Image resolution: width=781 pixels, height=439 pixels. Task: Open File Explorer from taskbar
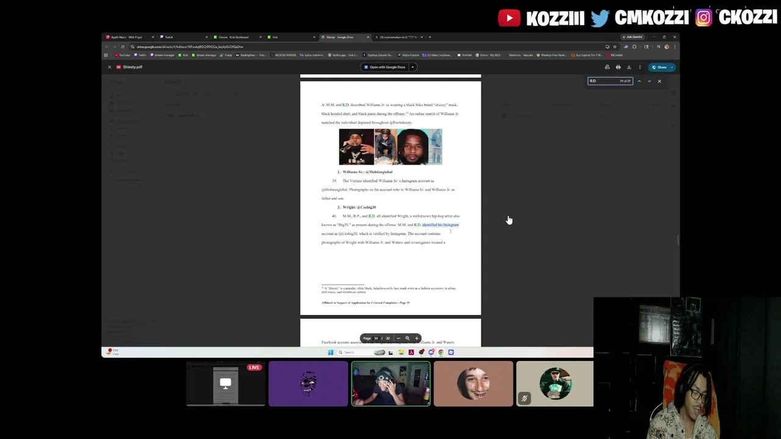401,352
